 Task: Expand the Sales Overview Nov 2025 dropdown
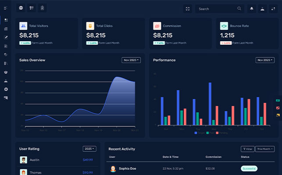pyautogui.click(x=131, y=60)
